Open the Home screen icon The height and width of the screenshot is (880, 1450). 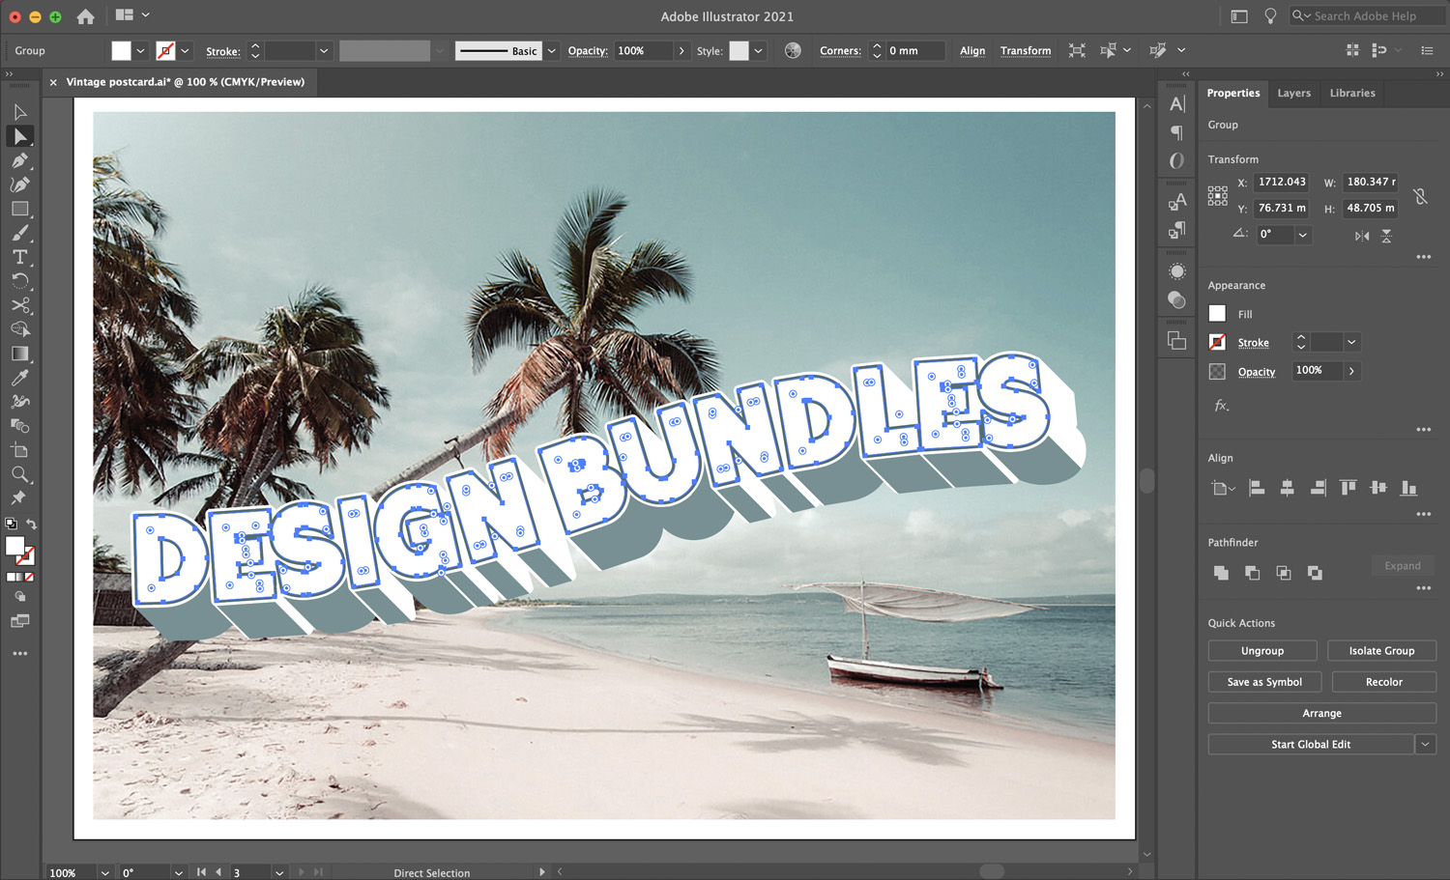(85, 16)
